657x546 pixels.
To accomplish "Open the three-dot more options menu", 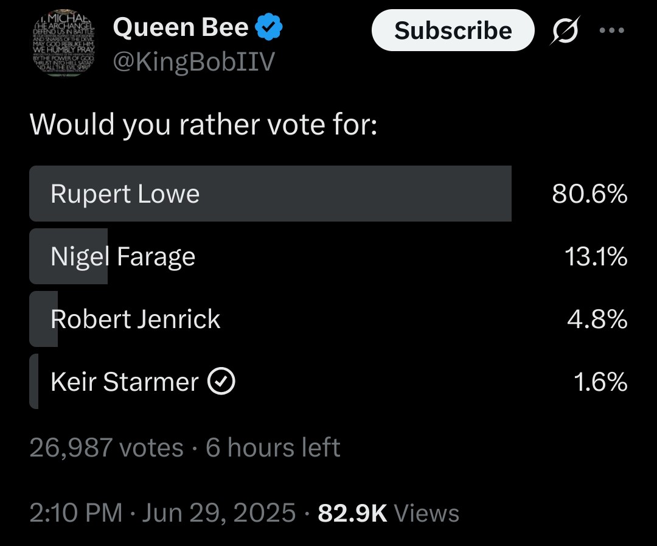I will pos(612,30).
